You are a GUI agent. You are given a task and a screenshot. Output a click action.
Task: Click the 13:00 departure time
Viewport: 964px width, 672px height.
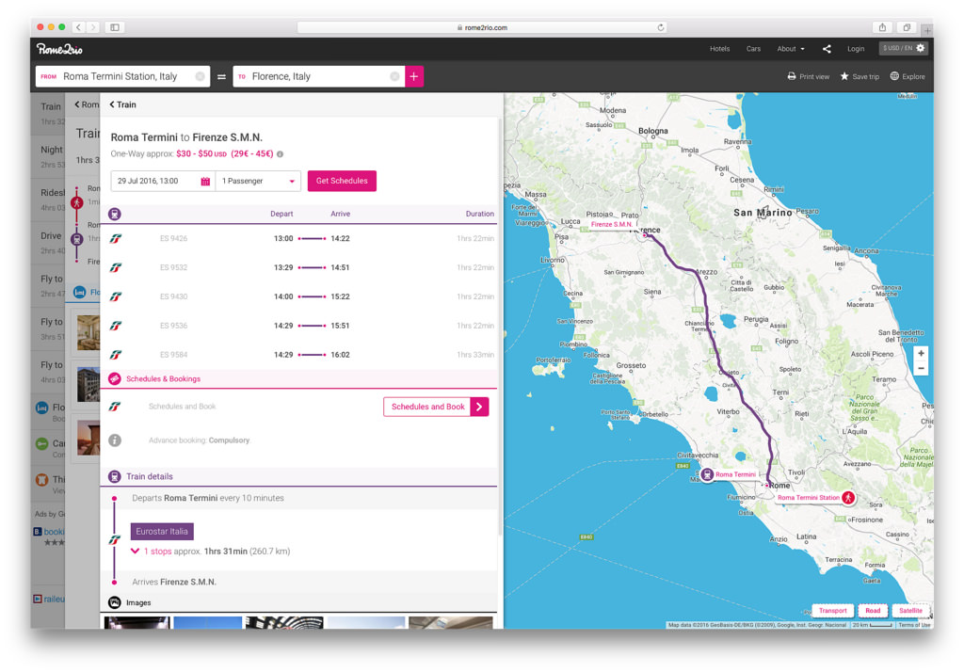coord(283,238)
